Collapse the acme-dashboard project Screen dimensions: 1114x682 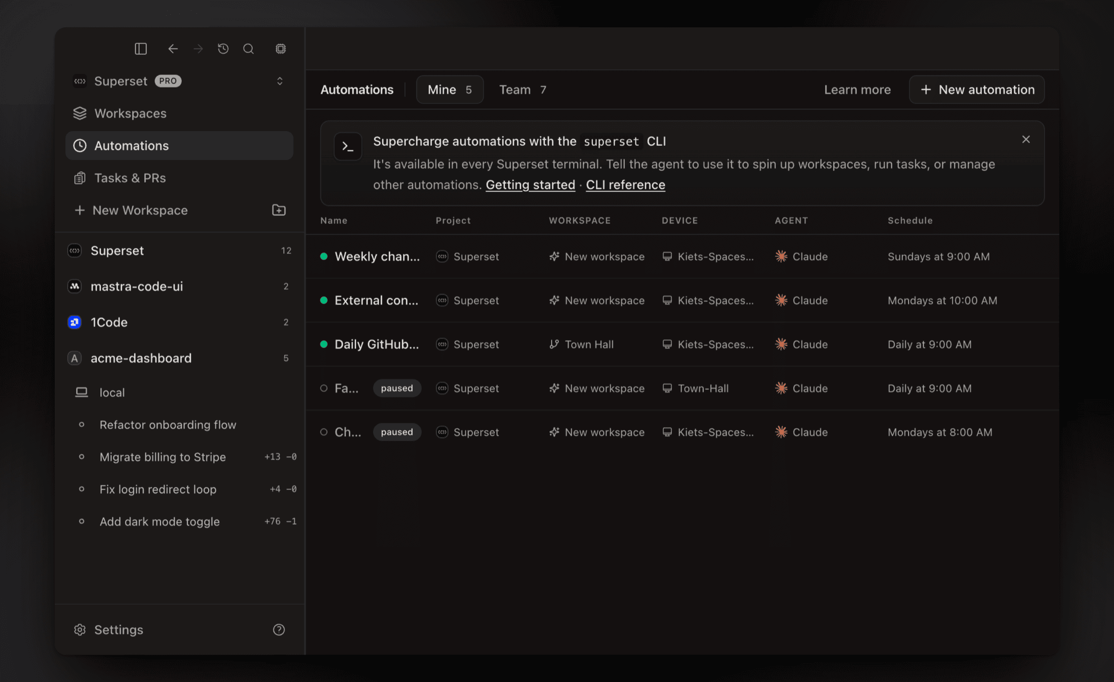[x=179, y=358]
